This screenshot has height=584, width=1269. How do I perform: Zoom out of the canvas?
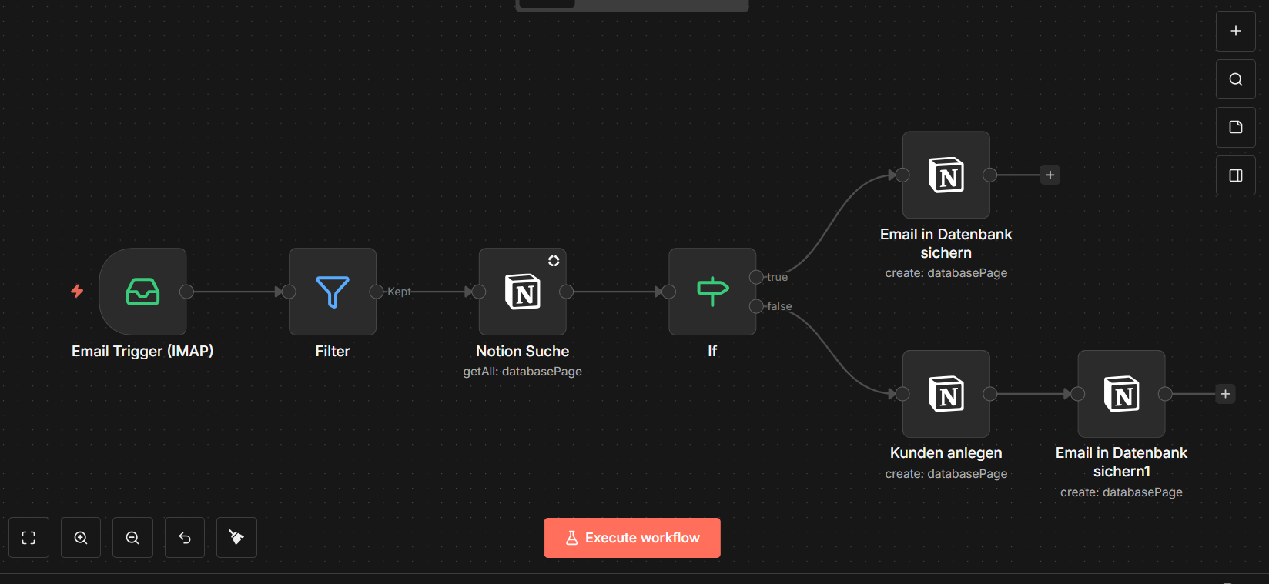132,538
